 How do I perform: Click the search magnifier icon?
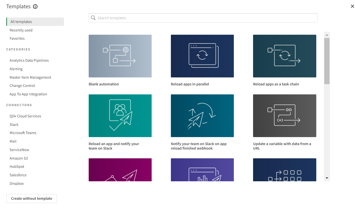pyautogui.click(x=93, y=18)
